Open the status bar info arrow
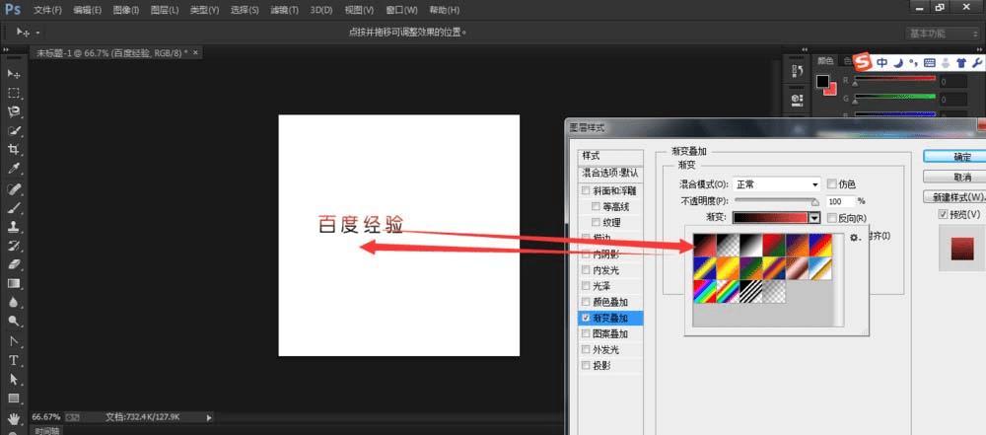This screenshot has width=986, height=435. (209, 416)
